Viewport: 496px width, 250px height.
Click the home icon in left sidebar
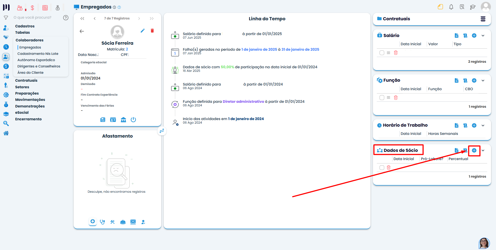coord(6,133)
